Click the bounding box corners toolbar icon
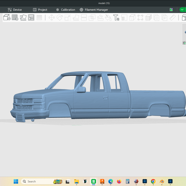 (x=140, y=18)
